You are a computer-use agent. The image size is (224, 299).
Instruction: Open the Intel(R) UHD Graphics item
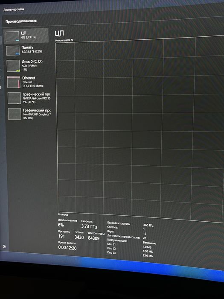click(29, 114)
